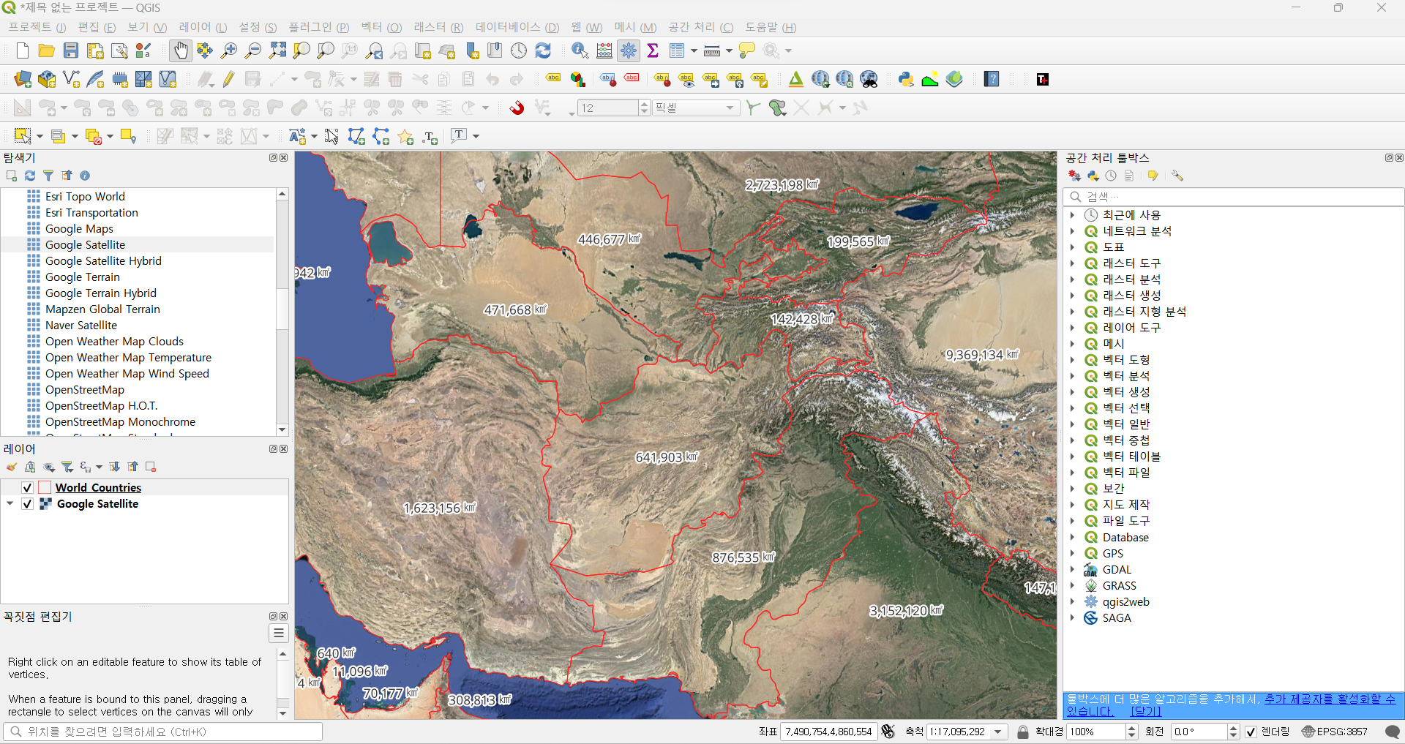The width and height of the screenshot is (1405, 744).
Task: Zoom to full extent
Action: coord(277,50)
